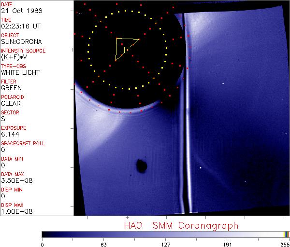Select the 0 under SPACECRAFT ROLL

point(3,150)
